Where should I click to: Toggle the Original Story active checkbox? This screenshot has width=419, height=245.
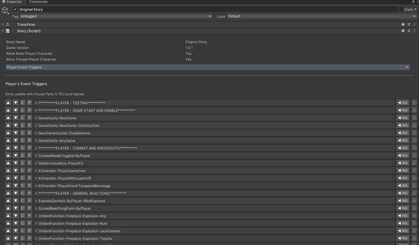[15, 9]
